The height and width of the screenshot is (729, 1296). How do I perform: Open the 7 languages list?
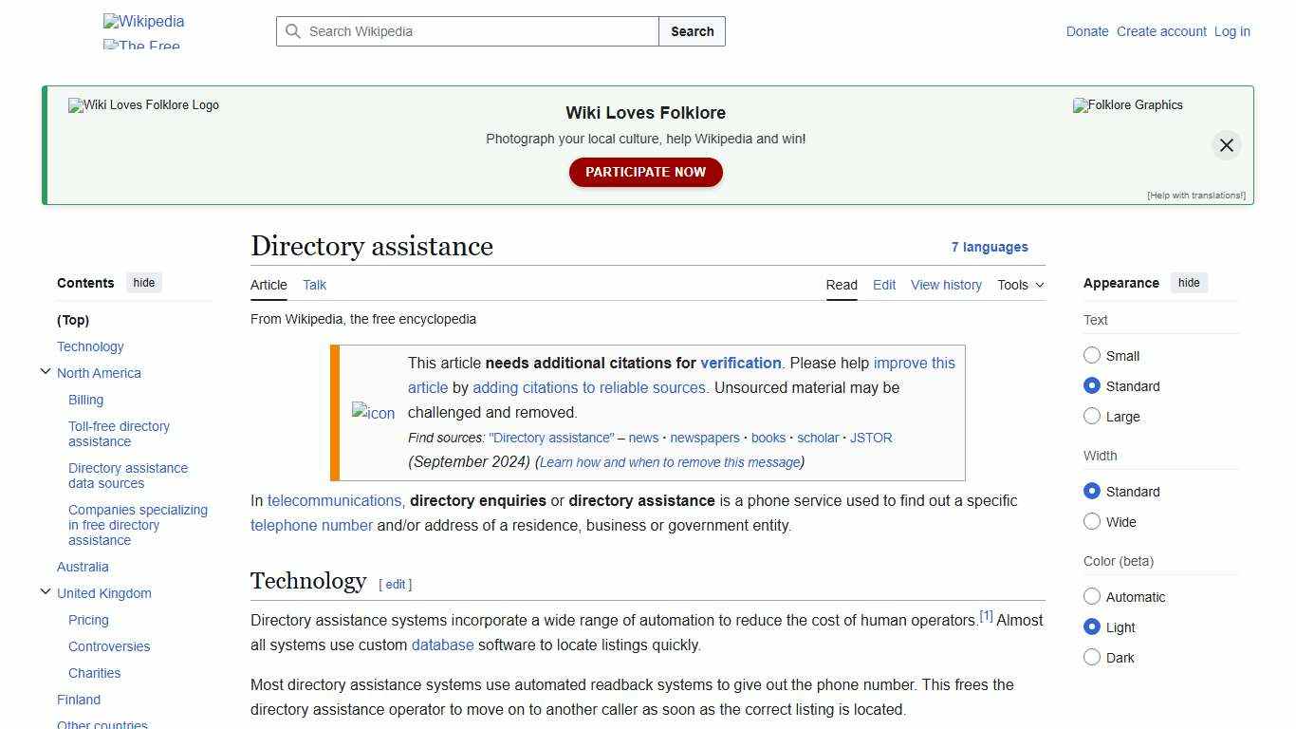tap(990, 247)
